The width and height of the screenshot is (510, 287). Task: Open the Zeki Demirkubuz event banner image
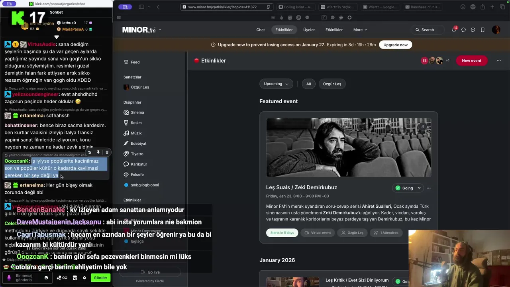349,147
